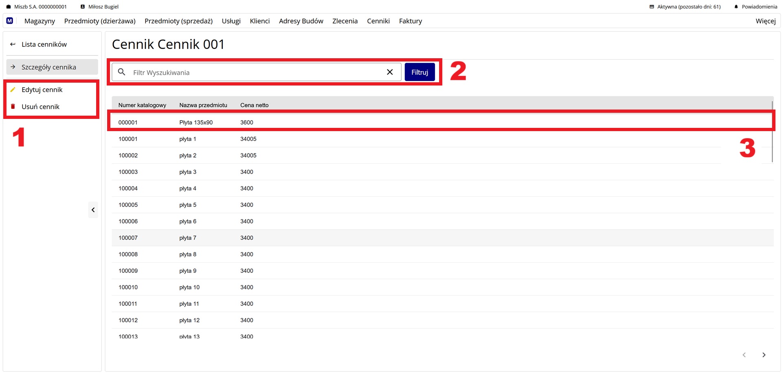The image size is (782, 373).
Task: Go to previous page of table
Action: pos(744,355)
